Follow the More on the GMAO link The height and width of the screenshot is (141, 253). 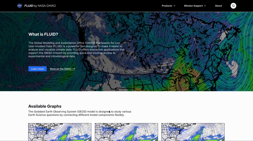62,69
